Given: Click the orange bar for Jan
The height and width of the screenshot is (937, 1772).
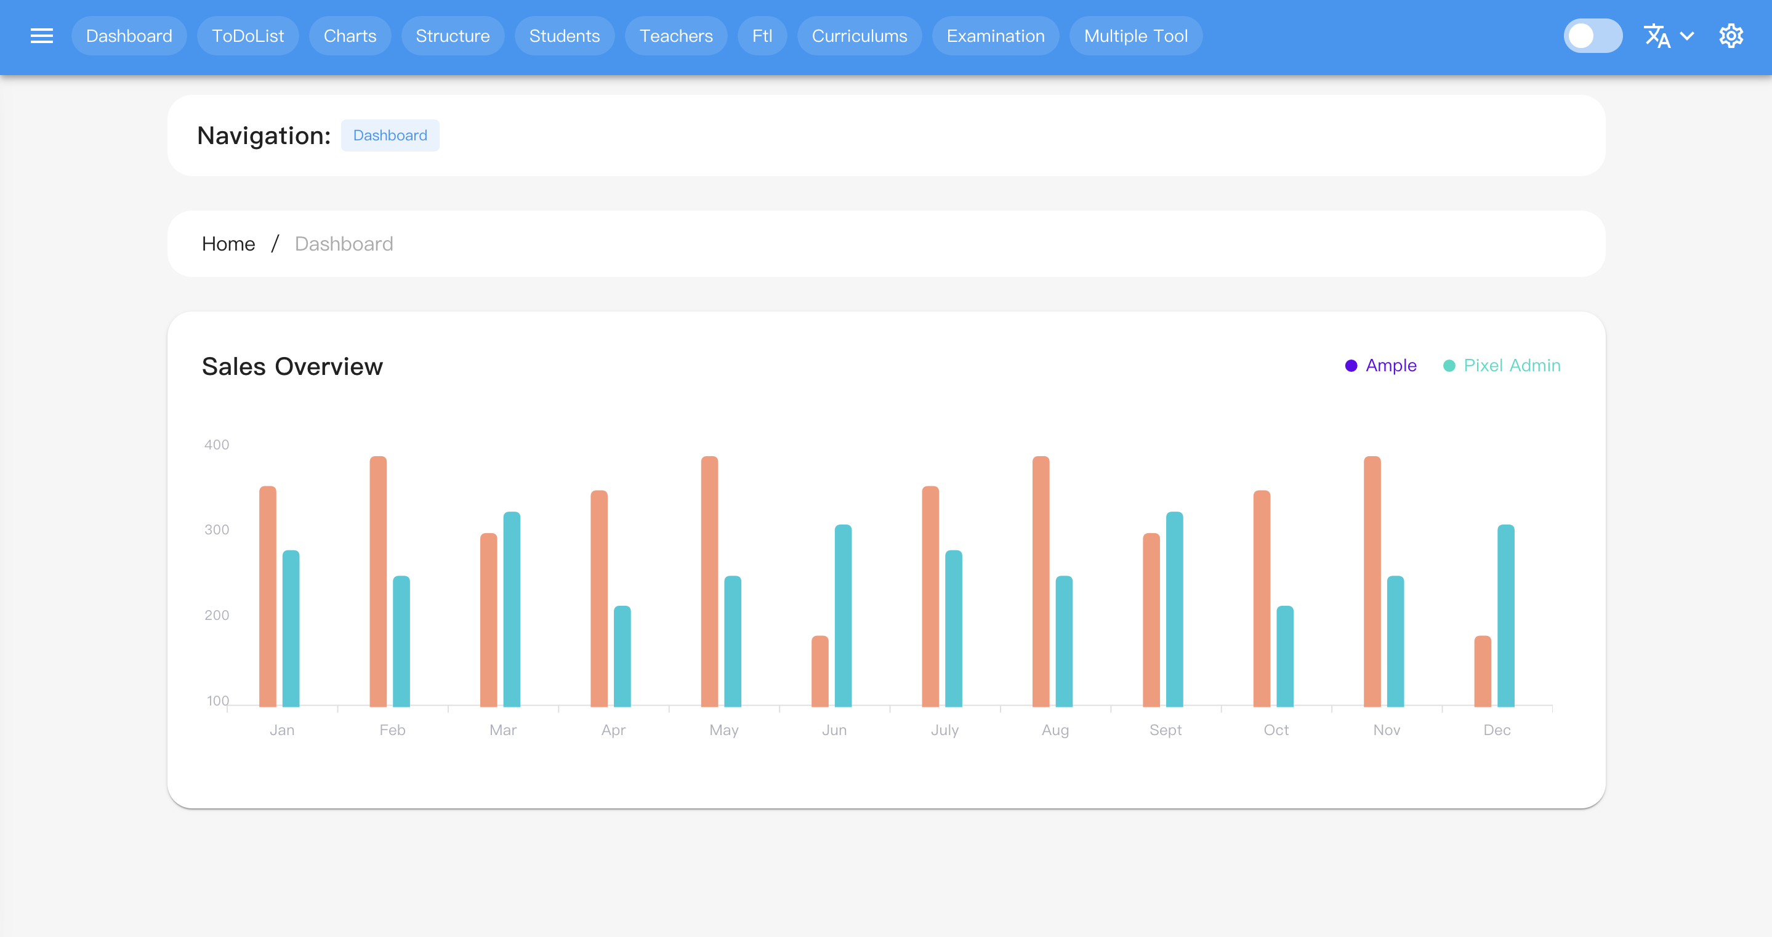Looking at the screenshot, I should coord(268,597).
